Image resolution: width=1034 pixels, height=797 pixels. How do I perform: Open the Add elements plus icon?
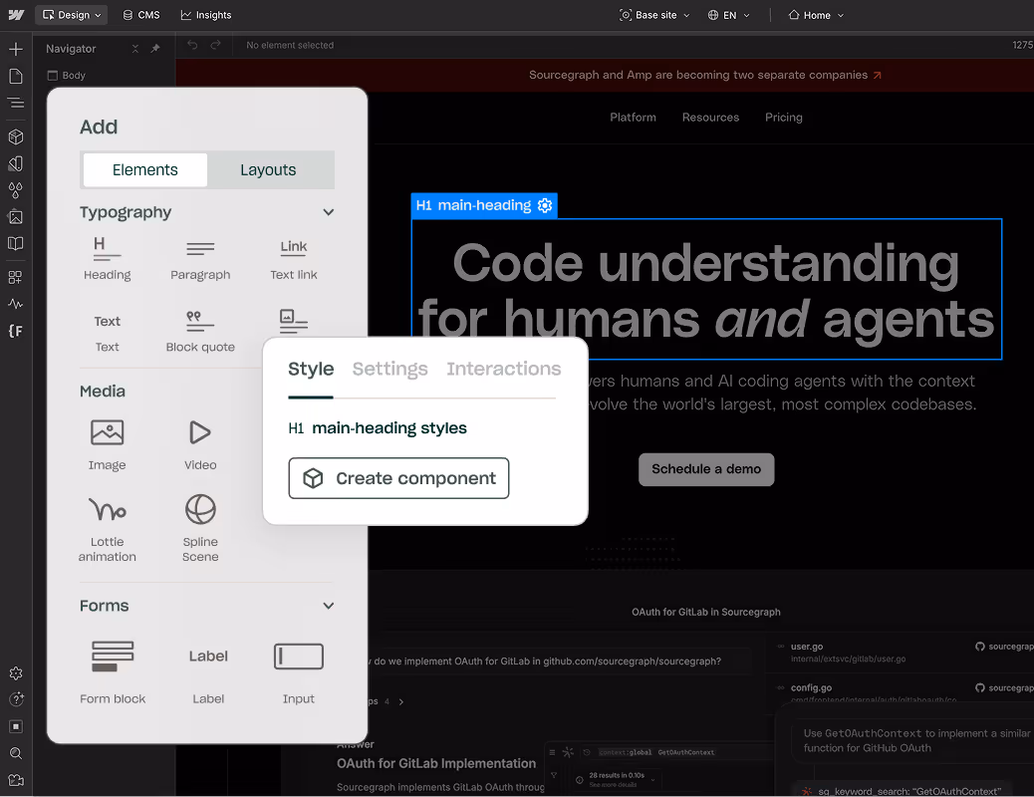[x=16, y=49]
